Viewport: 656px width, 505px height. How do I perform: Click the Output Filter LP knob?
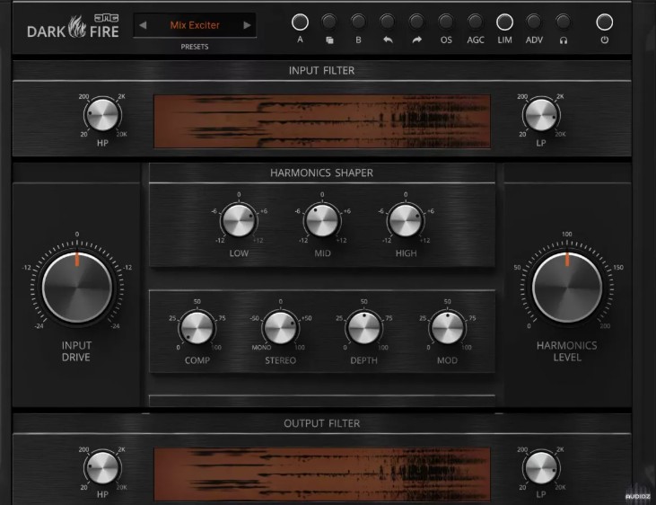tap(541, 468)
